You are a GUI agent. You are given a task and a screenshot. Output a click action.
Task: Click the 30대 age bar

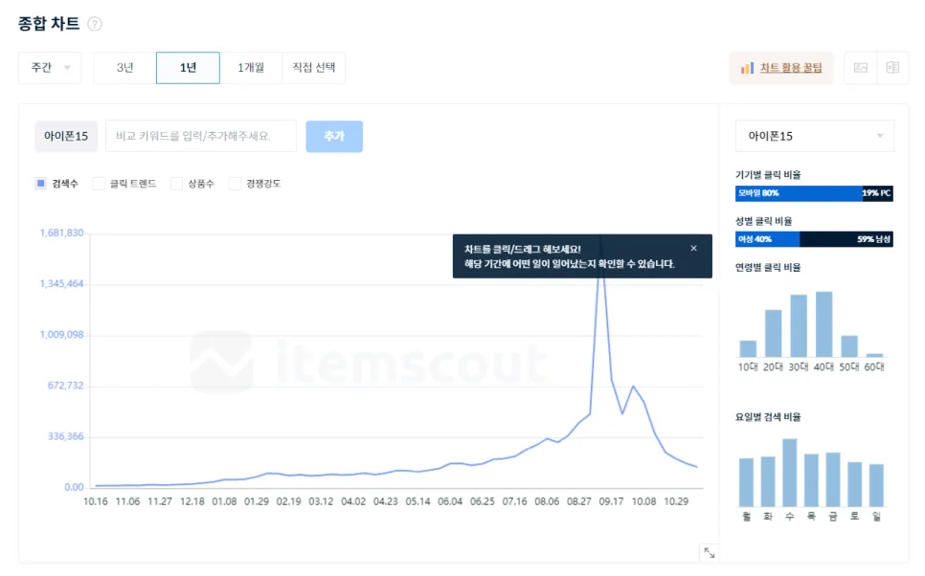point(799,326)
